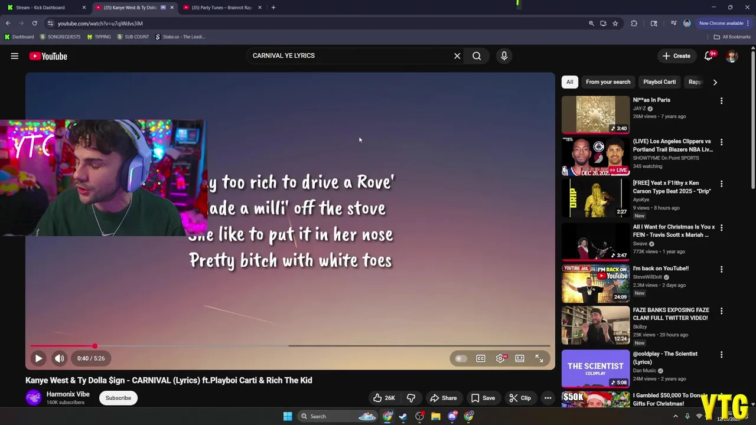This screenshot has height=425, width=756.
Task: Open the Windows Start menu
Action: pyautogui.click(x=288, y=416)
